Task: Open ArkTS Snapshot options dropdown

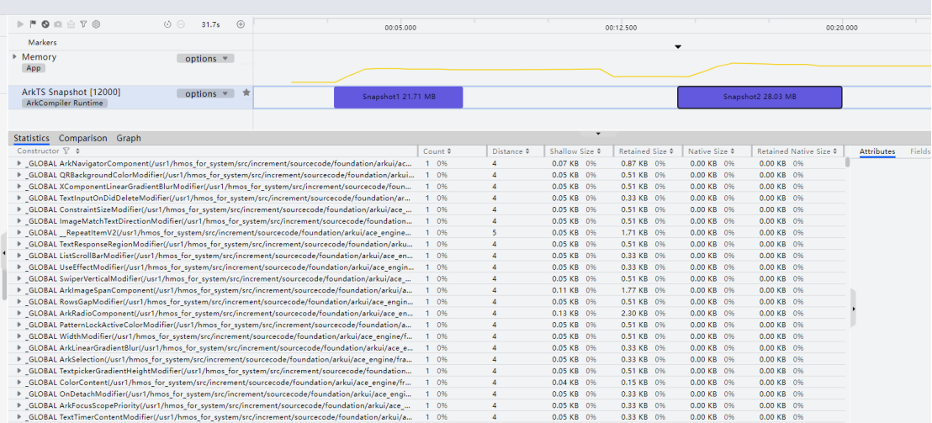Action: click(205, 94)
